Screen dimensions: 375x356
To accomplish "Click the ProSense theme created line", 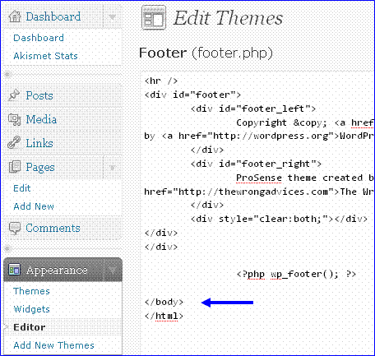I will pos(305,178).
